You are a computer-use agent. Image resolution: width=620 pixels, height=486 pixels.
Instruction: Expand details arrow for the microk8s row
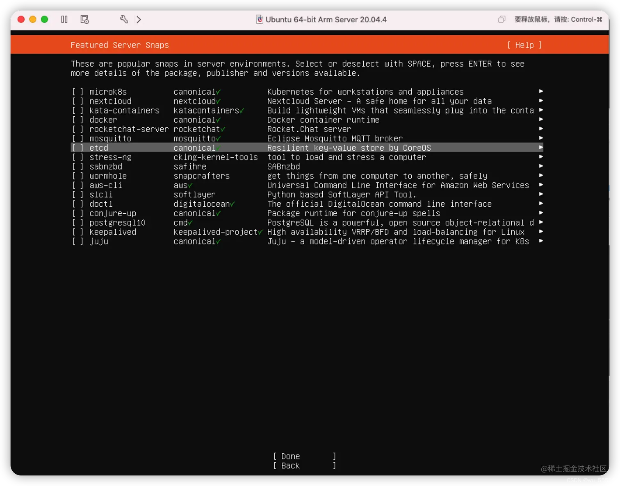tap(541, 91)
